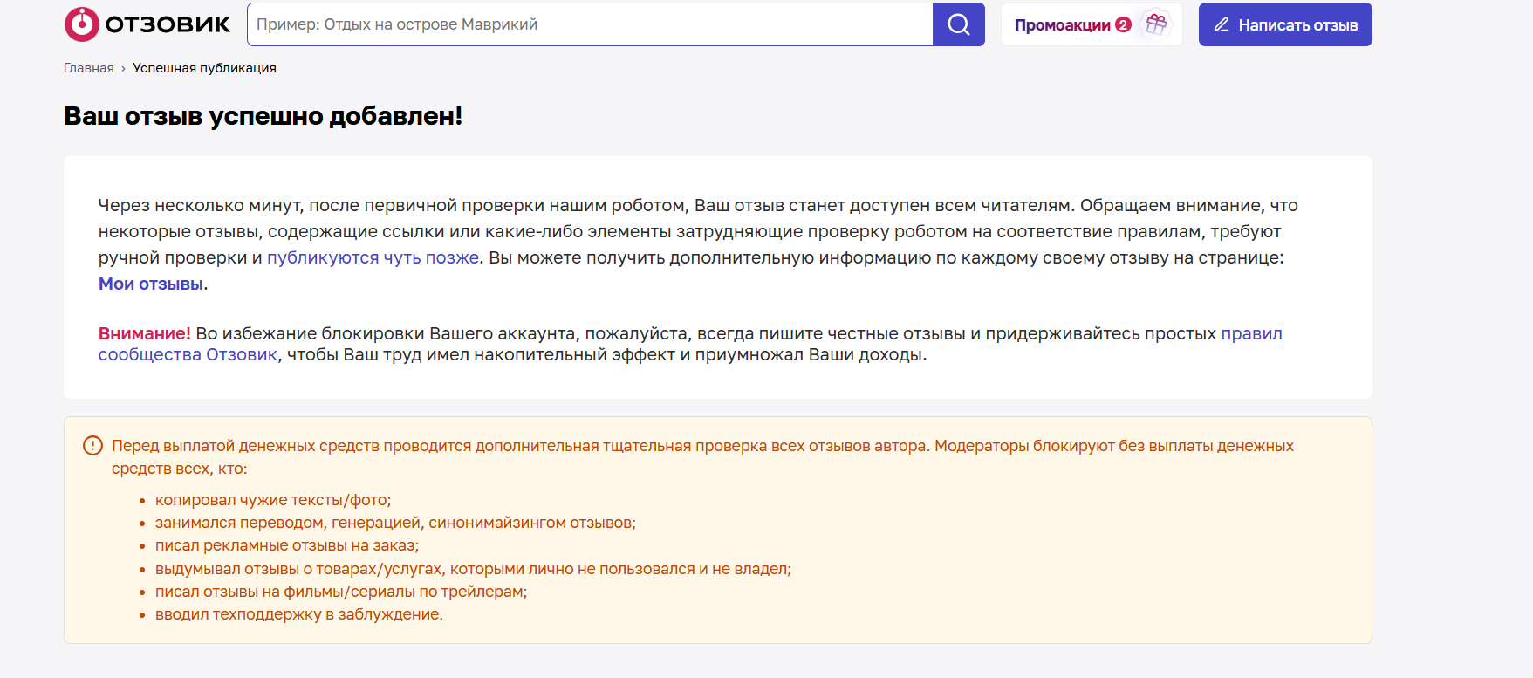Click the red Otzovik logo icon
This screenshot has height=678, width=1533.
click(x=82, y=24)
